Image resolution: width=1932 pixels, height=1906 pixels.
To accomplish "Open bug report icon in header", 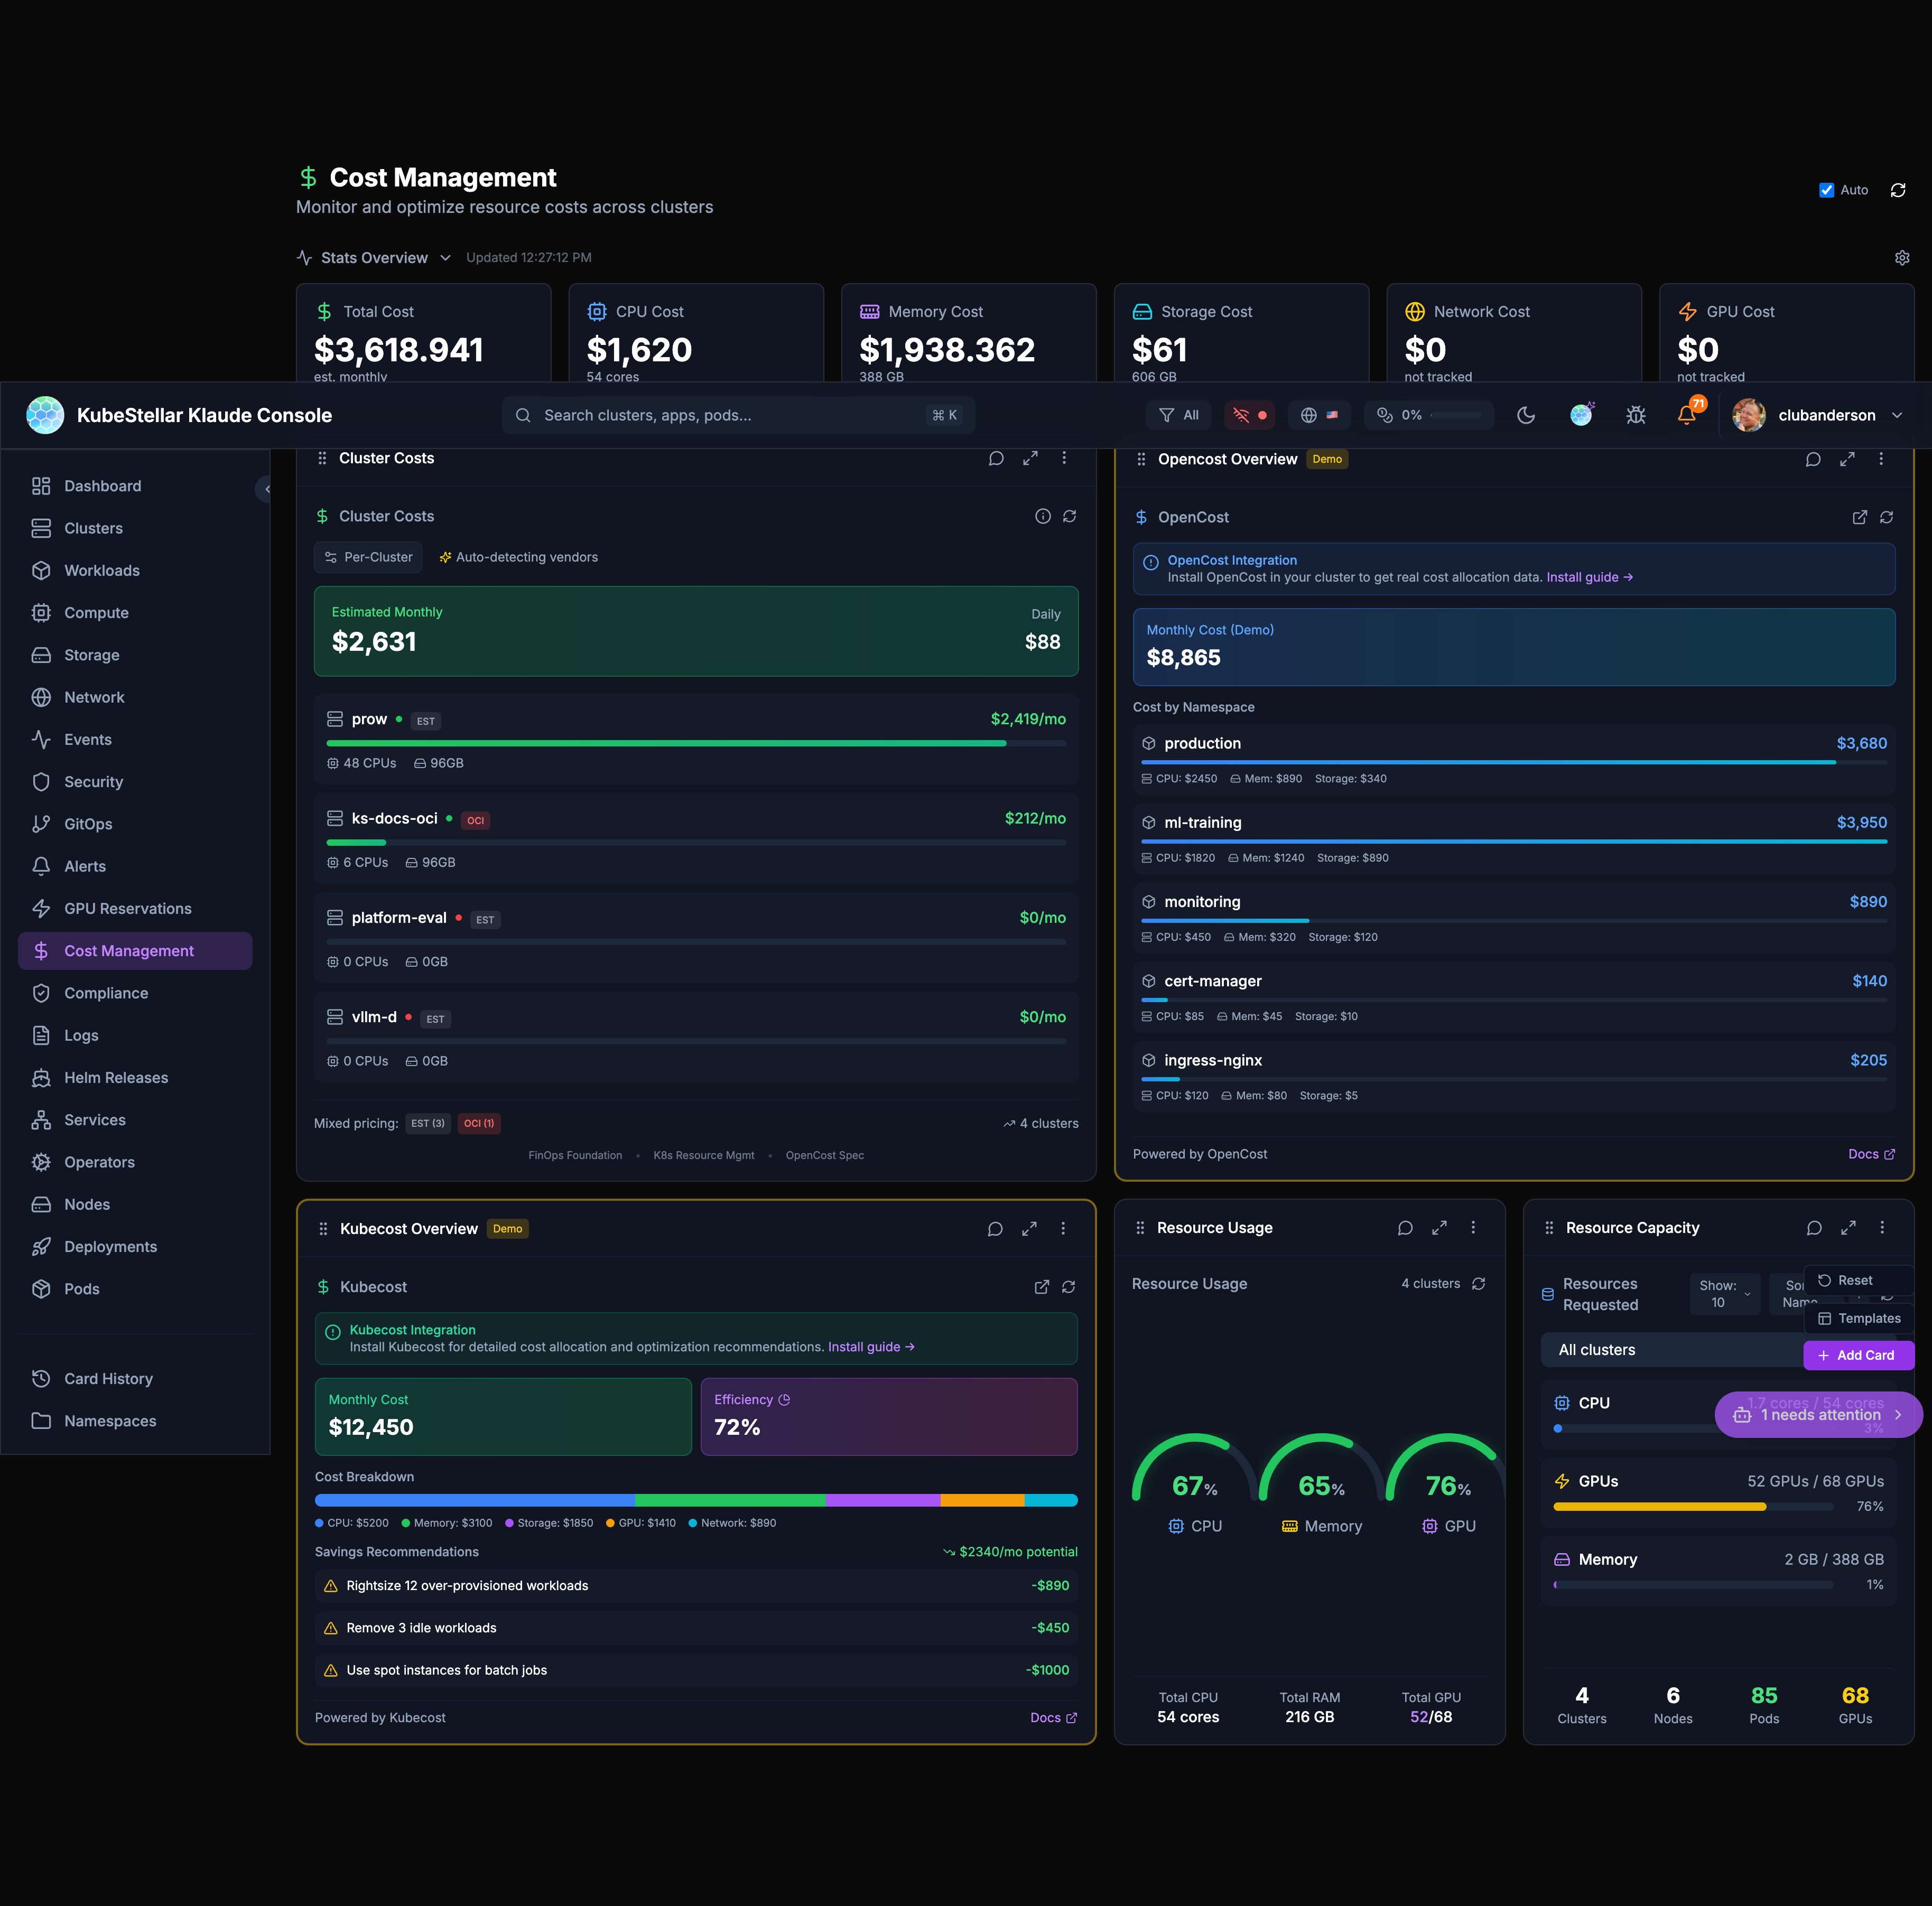I will click(1635, 415).
